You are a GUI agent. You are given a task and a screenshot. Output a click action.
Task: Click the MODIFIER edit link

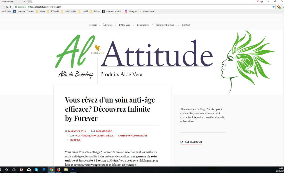click(75, 140)
